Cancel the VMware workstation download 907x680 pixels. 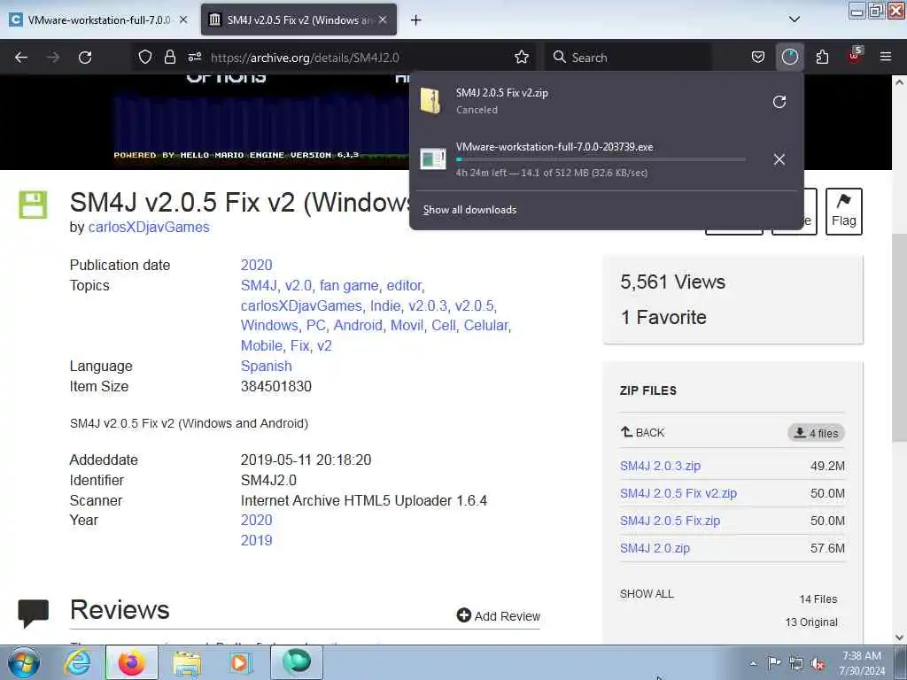pyautogui.click(x=779, y=159)
